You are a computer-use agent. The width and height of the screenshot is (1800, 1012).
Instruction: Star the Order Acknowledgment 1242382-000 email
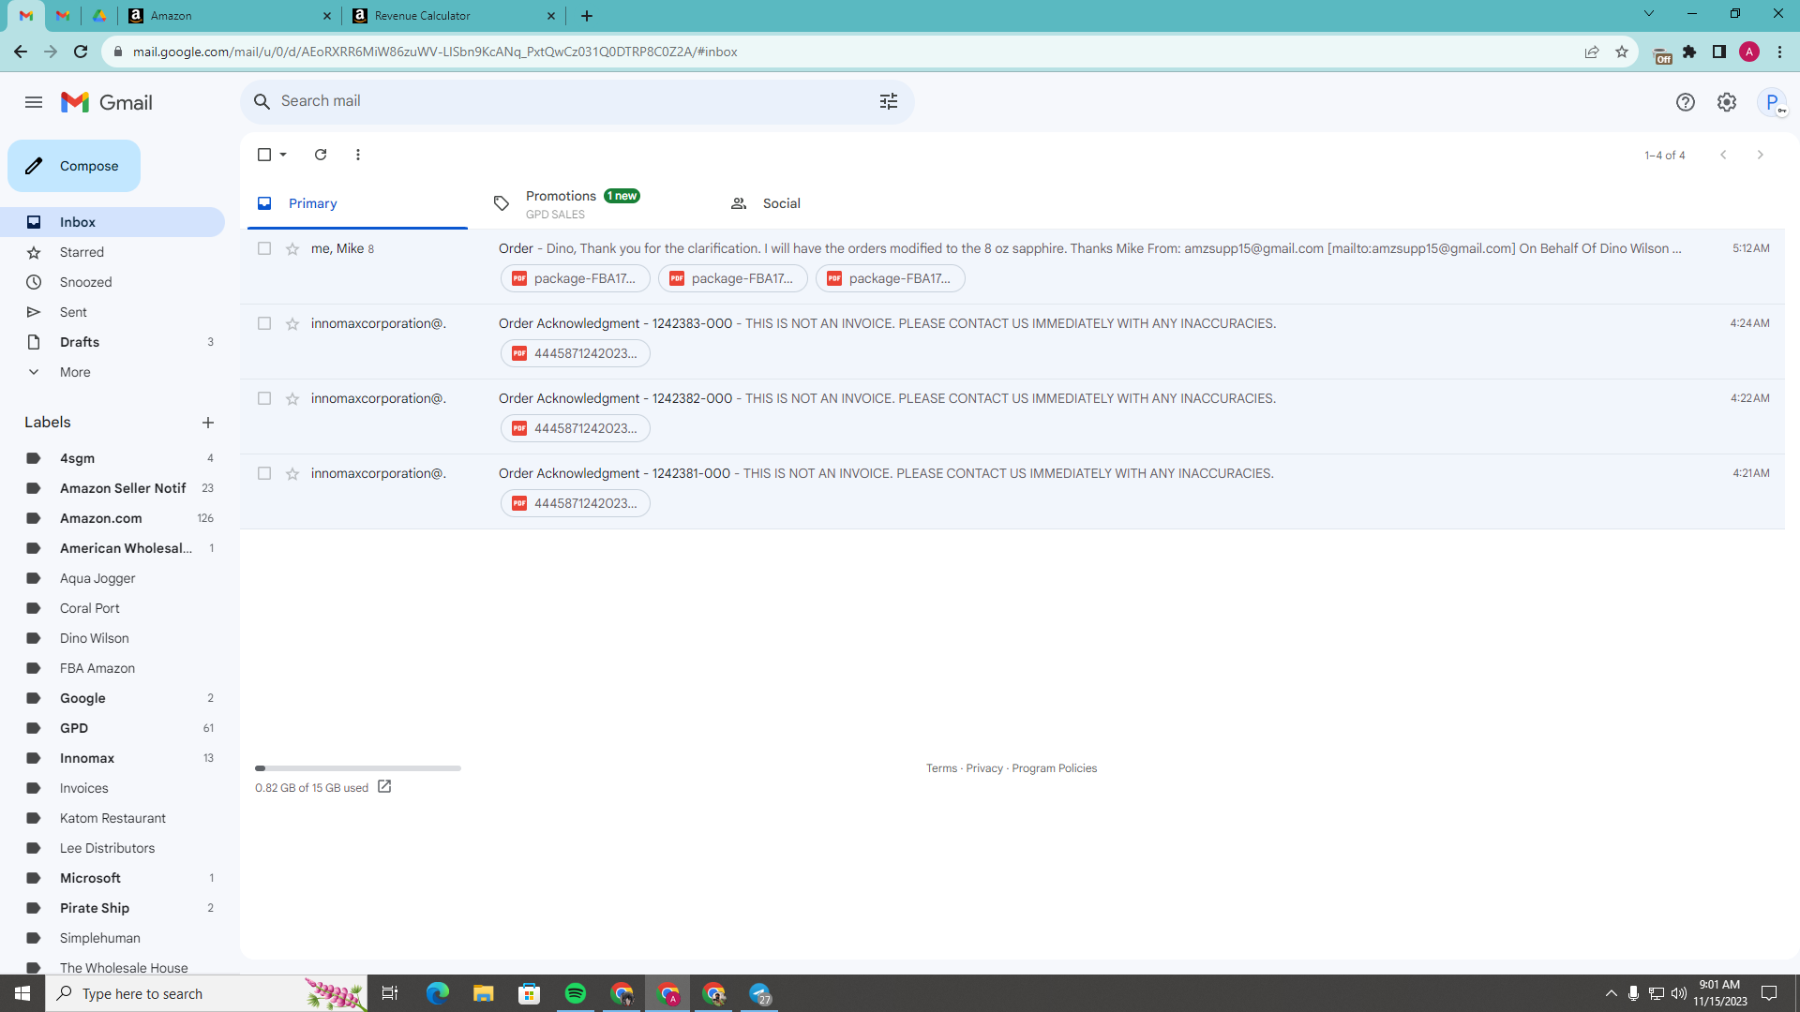(292, 398)
